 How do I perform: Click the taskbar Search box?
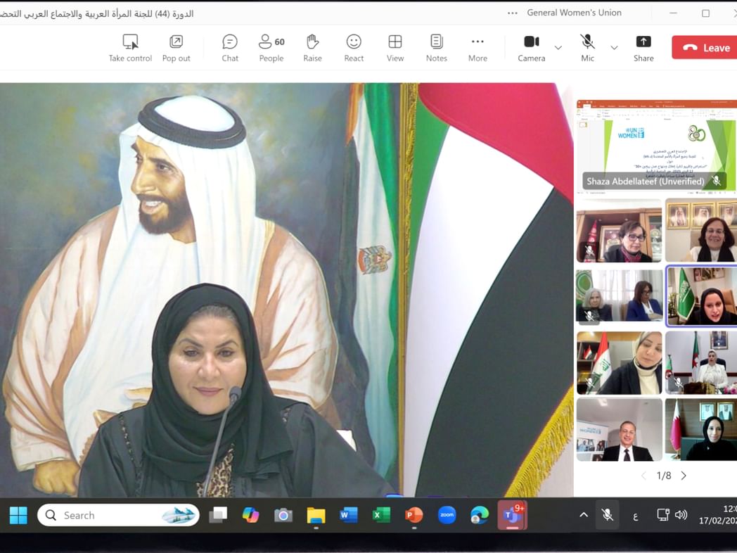(118, 516)
